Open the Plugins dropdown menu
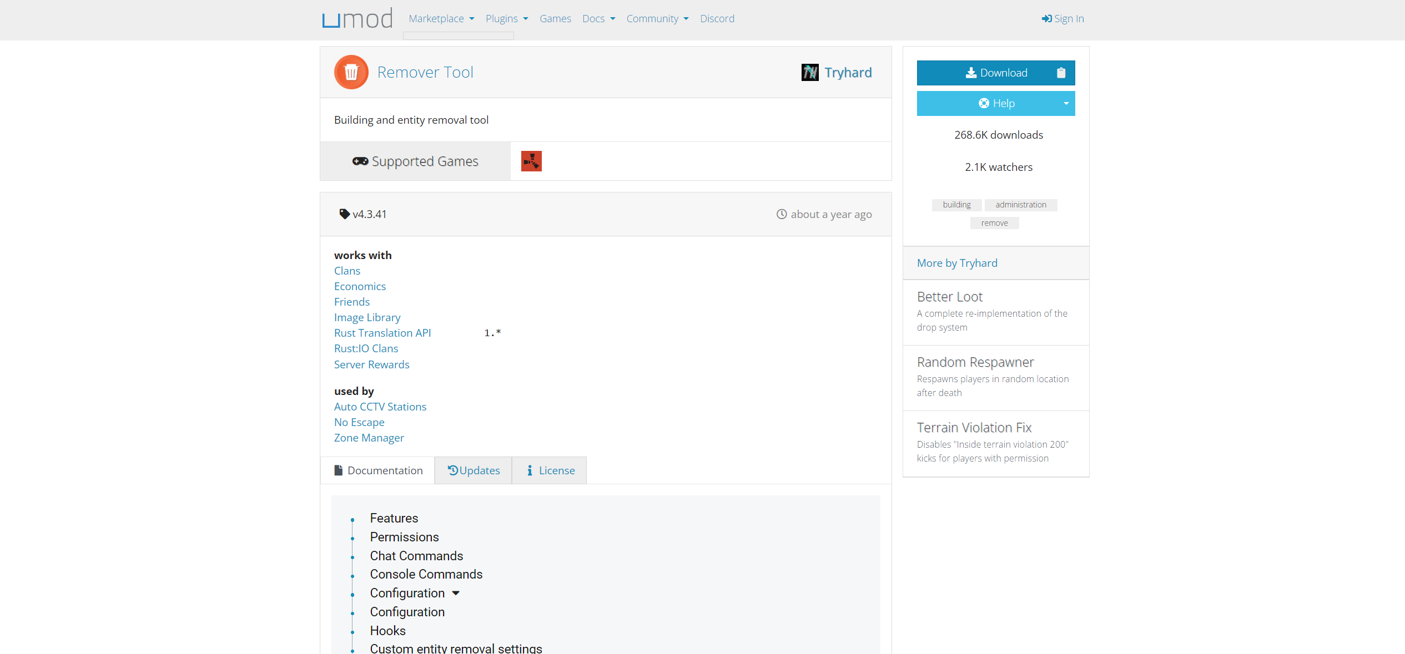The image size is (1405, 654). (x=507, y=19)
